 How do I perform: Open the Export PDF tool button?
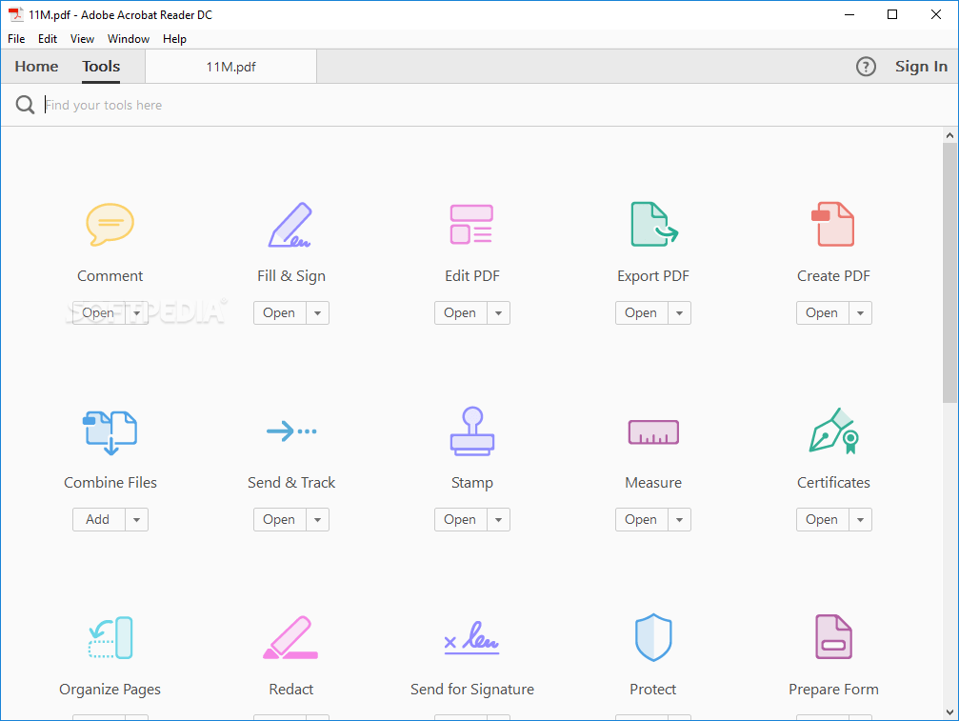[x=642, y=313]
